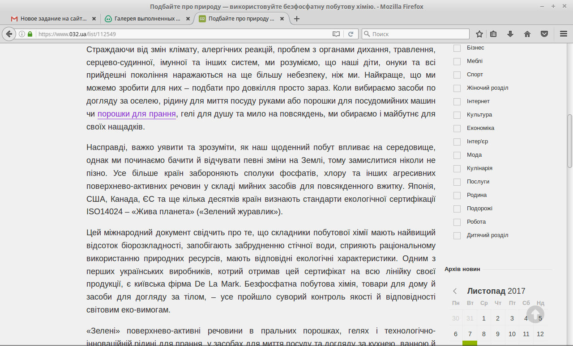Switch to the 'Галерея выполненных' tab
Screen dimensions: 573x346
(x=147, y=19)
